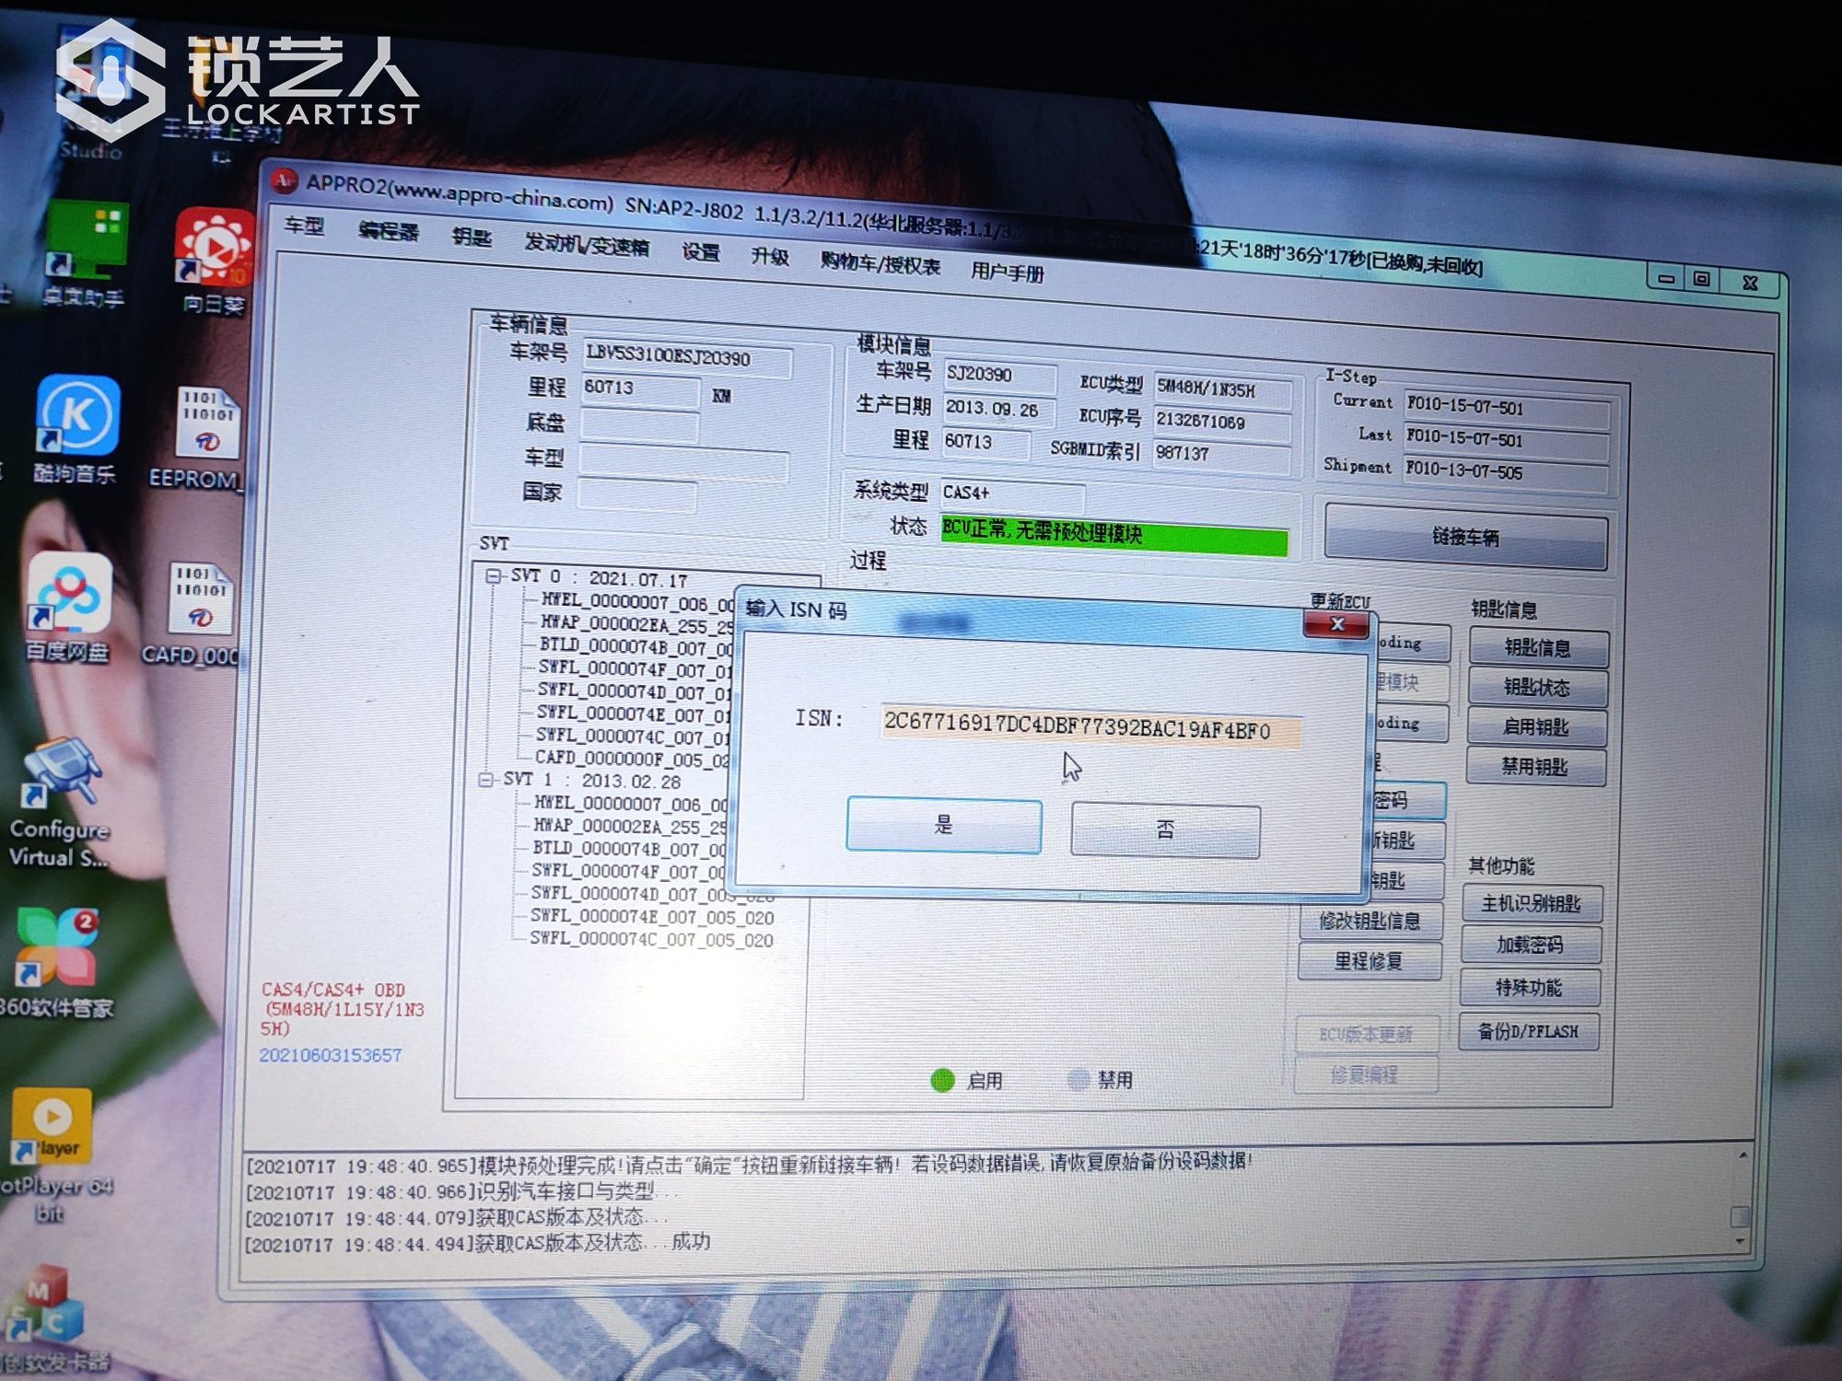Screen dimensions: 1842x1381
Task: Click the greyed 修复编程 button
Action: point(1365,1074)
